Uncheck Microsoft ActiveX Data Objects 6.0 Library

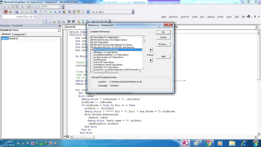tap(92, 45)
